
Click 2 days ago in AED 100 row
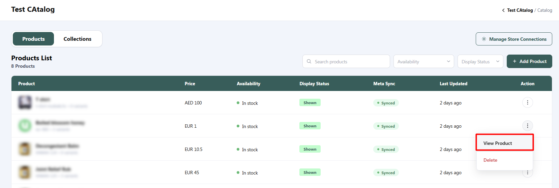(x=450, y=103)
